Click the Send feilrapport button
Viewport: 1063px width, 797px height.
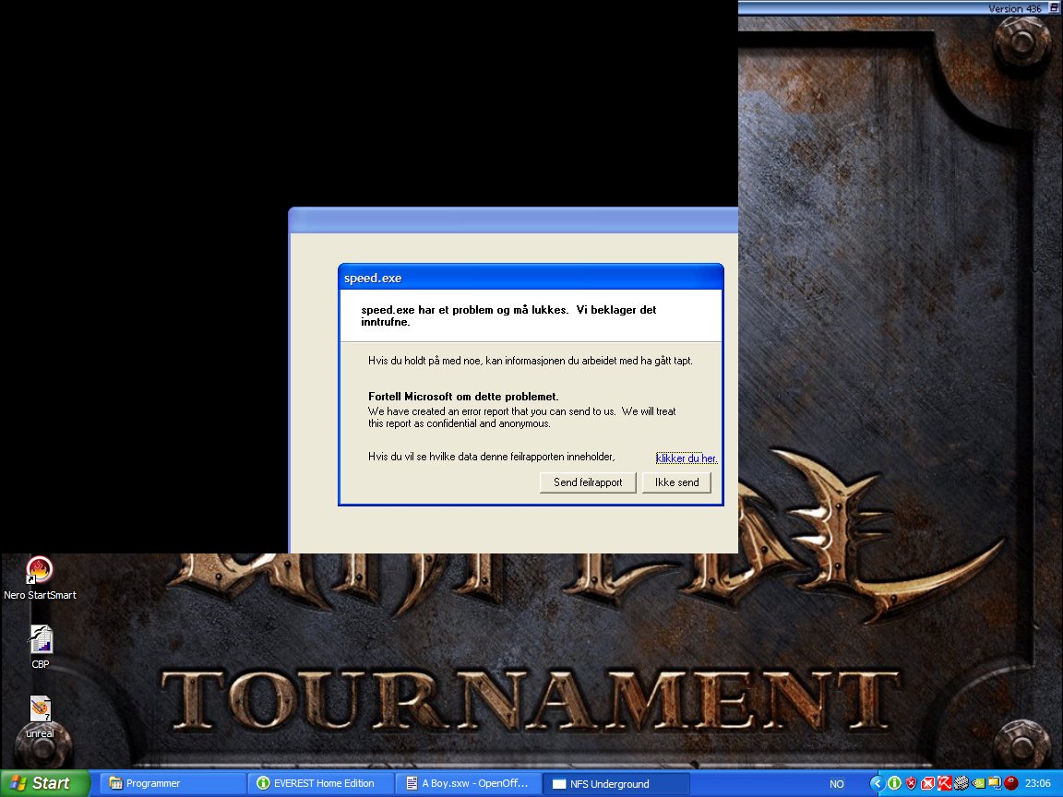(587, 482)
